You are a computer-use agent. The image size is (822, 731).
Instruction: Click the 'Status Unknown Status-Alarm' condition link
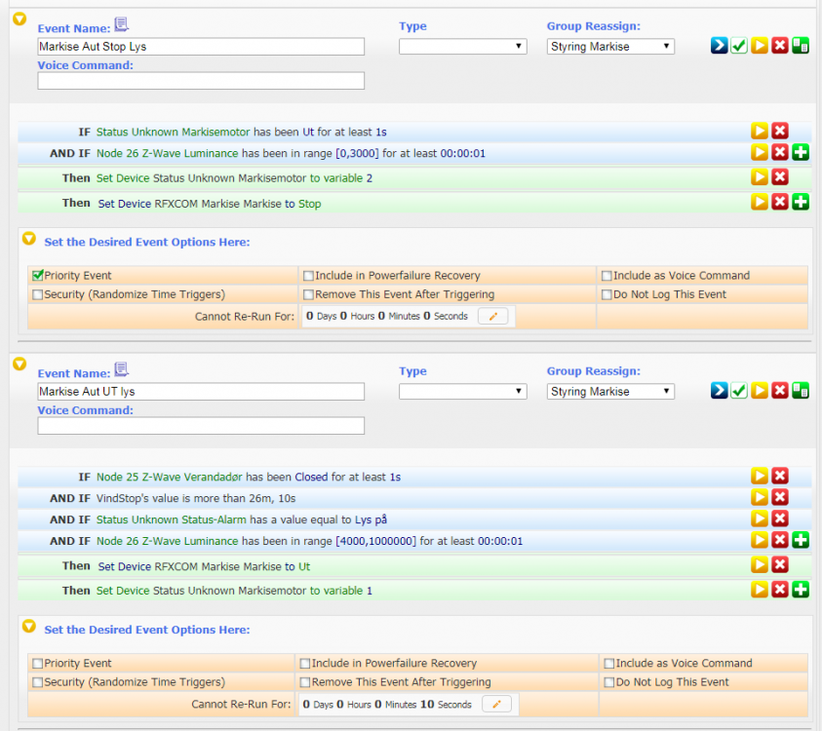pos(161,519)
